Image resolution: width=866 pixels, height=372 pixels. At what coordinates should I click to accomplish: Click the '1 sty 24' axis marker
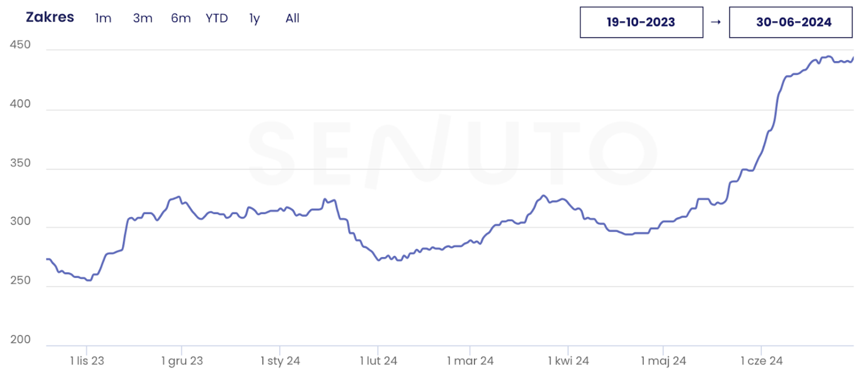[280, 361]
